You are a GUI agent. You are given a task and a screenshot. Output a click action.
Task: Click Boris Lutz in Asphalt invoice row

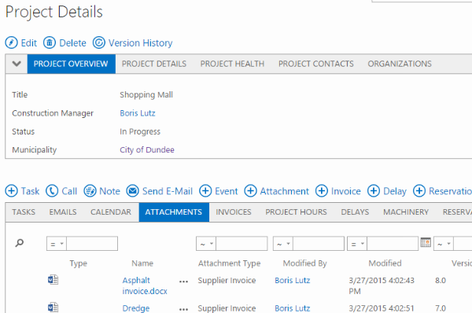point(293,280)
